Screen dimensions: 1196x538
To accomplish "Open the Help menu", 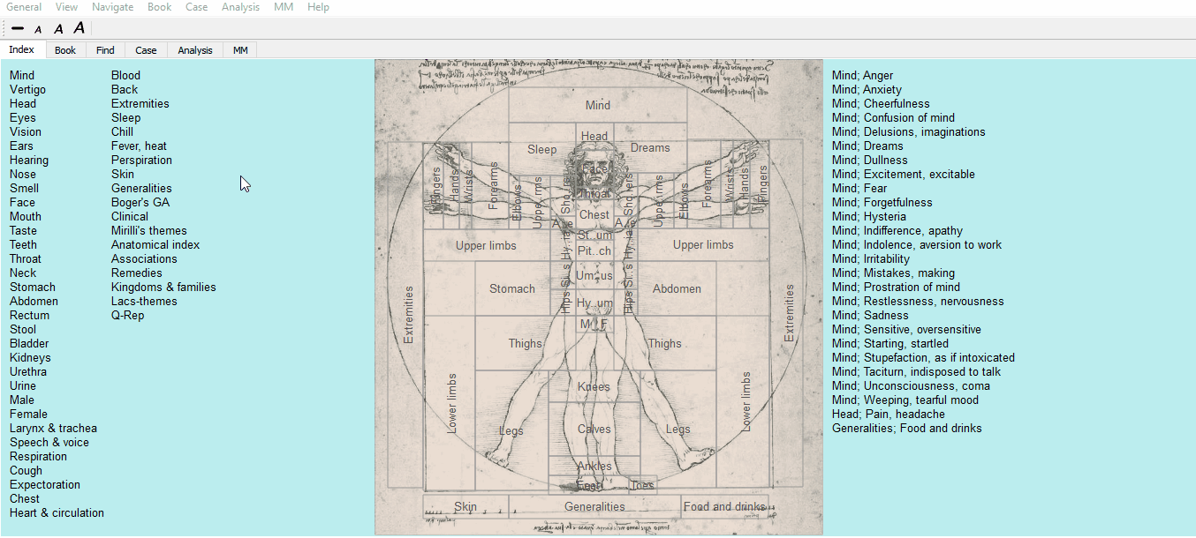I will point(319,7).
